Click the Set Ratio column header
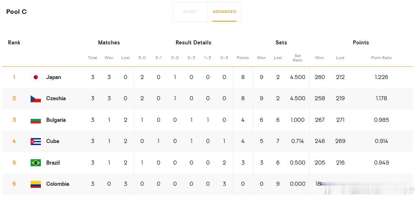This screenshot has height=198, width=418. pos(297,58)
